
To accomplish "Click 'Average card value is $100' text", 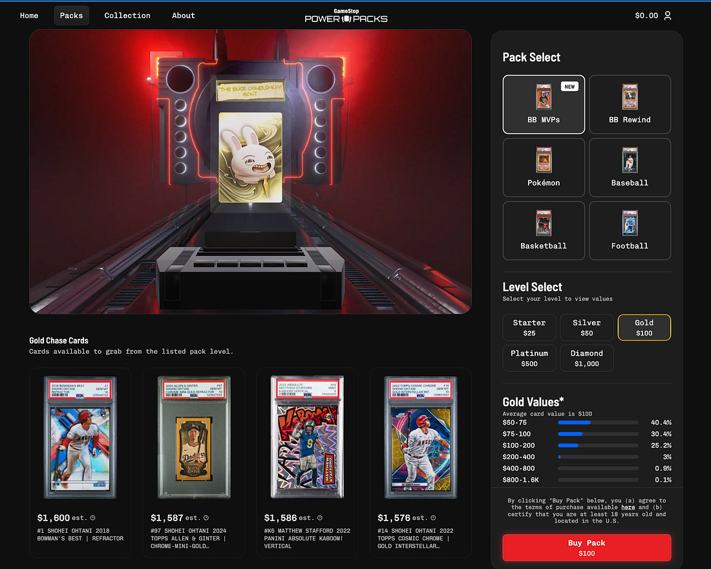I will 547,414.
